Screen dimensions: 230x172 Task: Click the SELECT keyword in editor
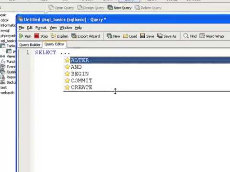coord(46,53)
